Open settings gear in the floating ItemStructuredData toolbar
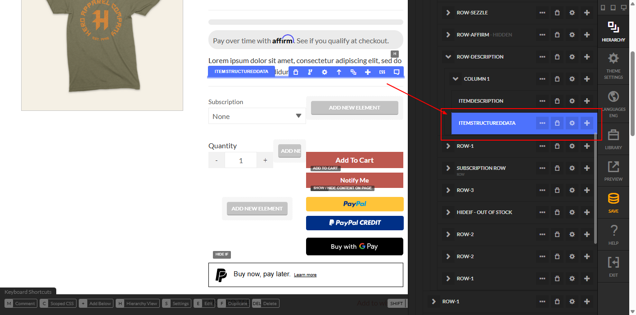The image size is (636, 315). (325, 72)
